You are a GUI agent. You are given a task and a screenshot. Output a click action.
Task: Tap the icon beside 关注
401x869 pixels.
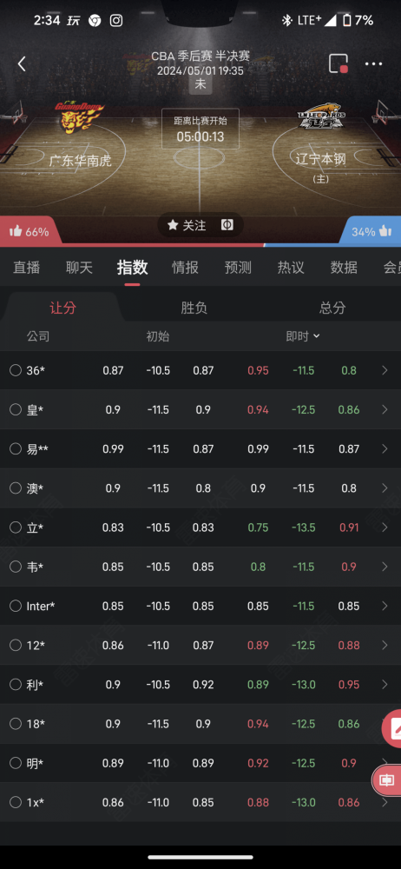pyautogui.click(x=227, y=225)
